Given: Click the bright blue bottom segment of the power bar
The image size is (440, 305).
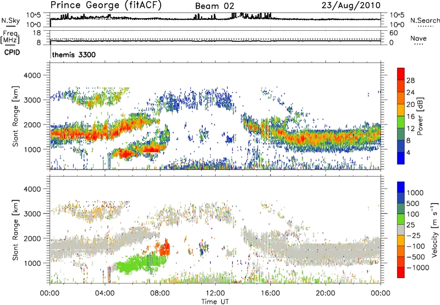Looking at the screenshot, I should [x=401, y=158].
